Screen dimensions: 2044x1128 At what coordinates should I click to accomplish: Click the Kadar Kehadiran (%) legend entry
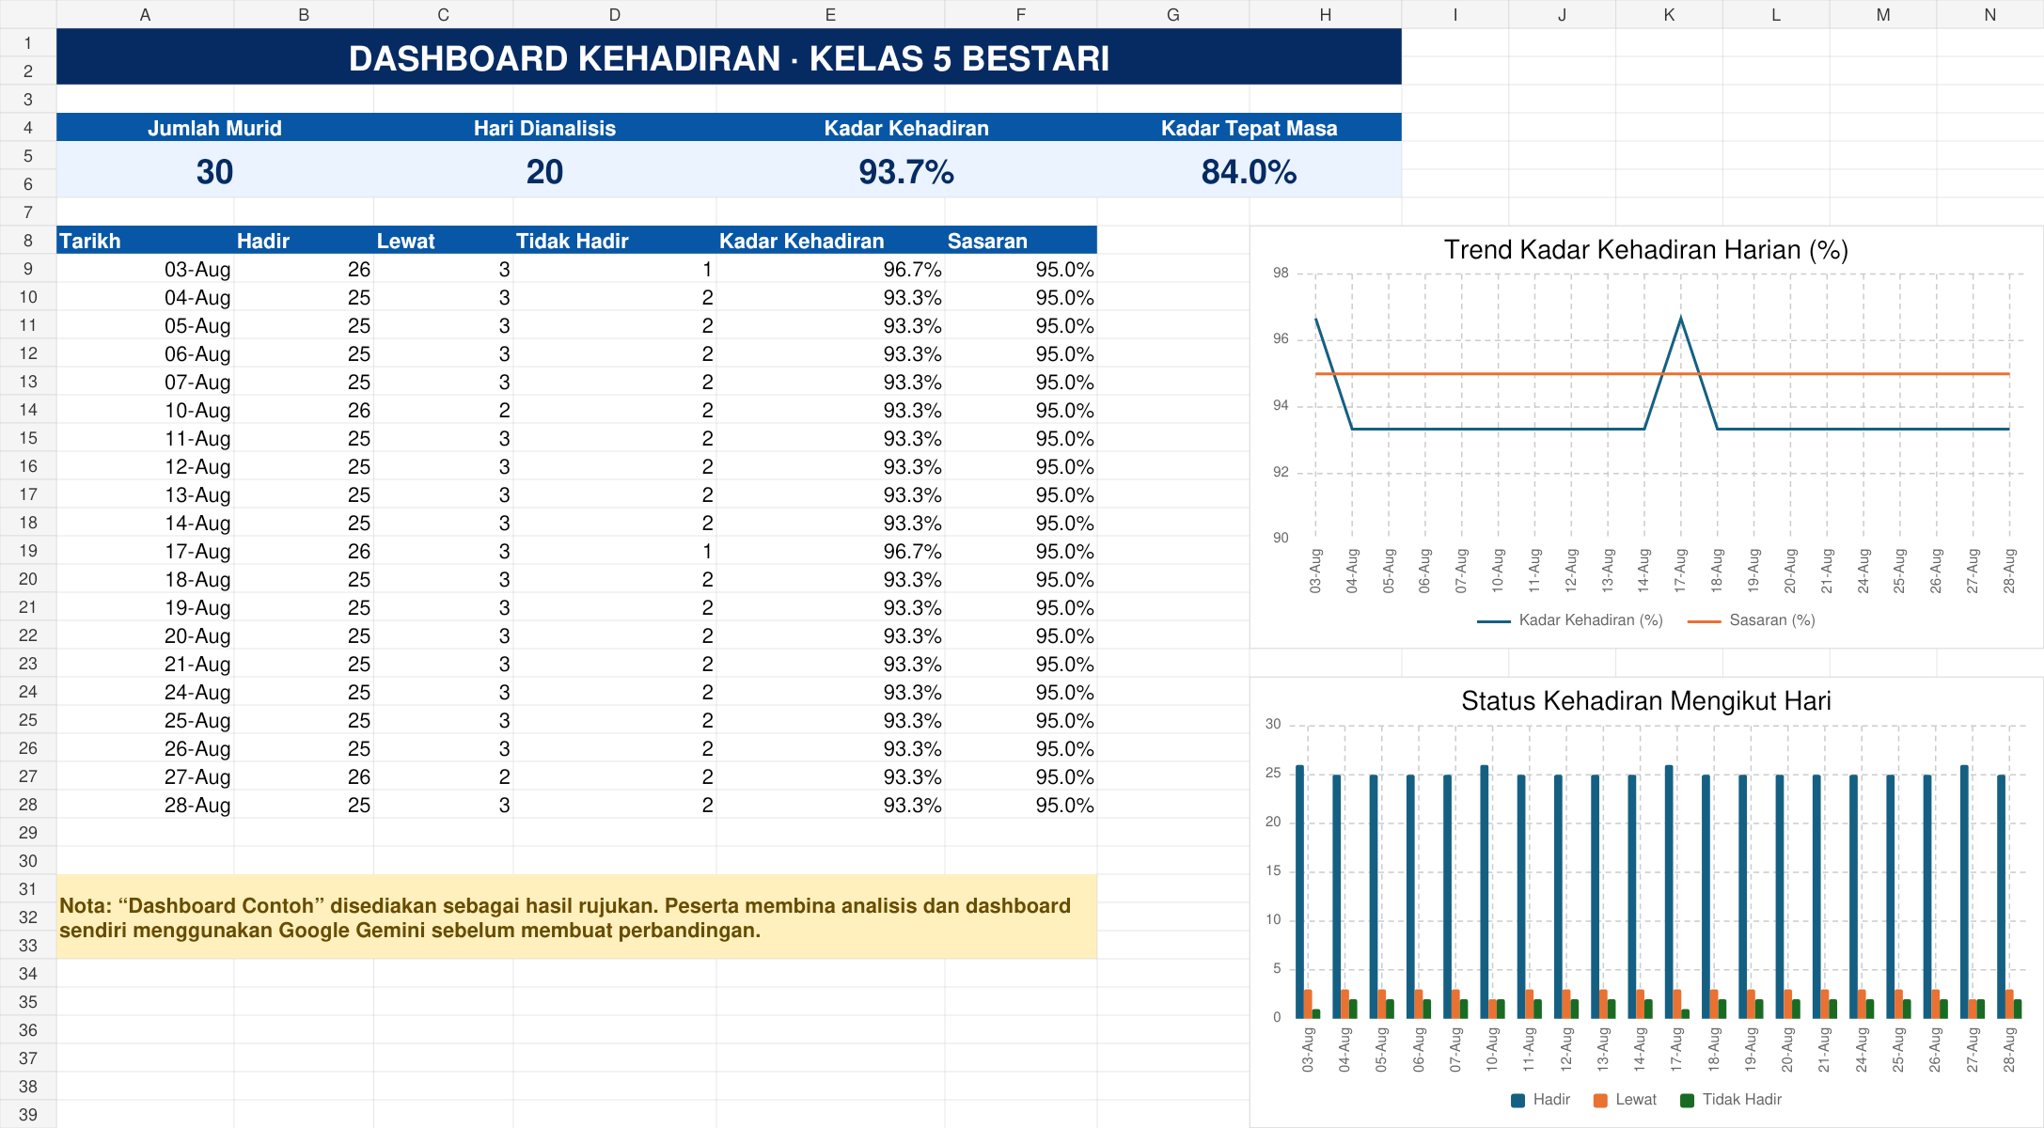(x=1570, y=620)
